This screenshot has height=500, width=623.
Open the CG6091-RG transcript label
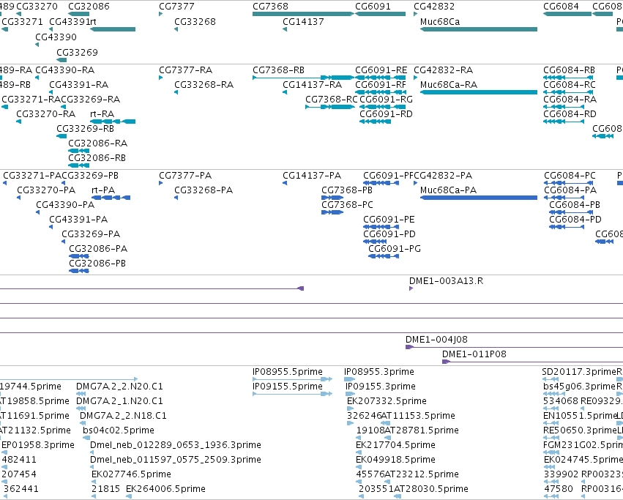pyautogui.click(x=386, y=100)
